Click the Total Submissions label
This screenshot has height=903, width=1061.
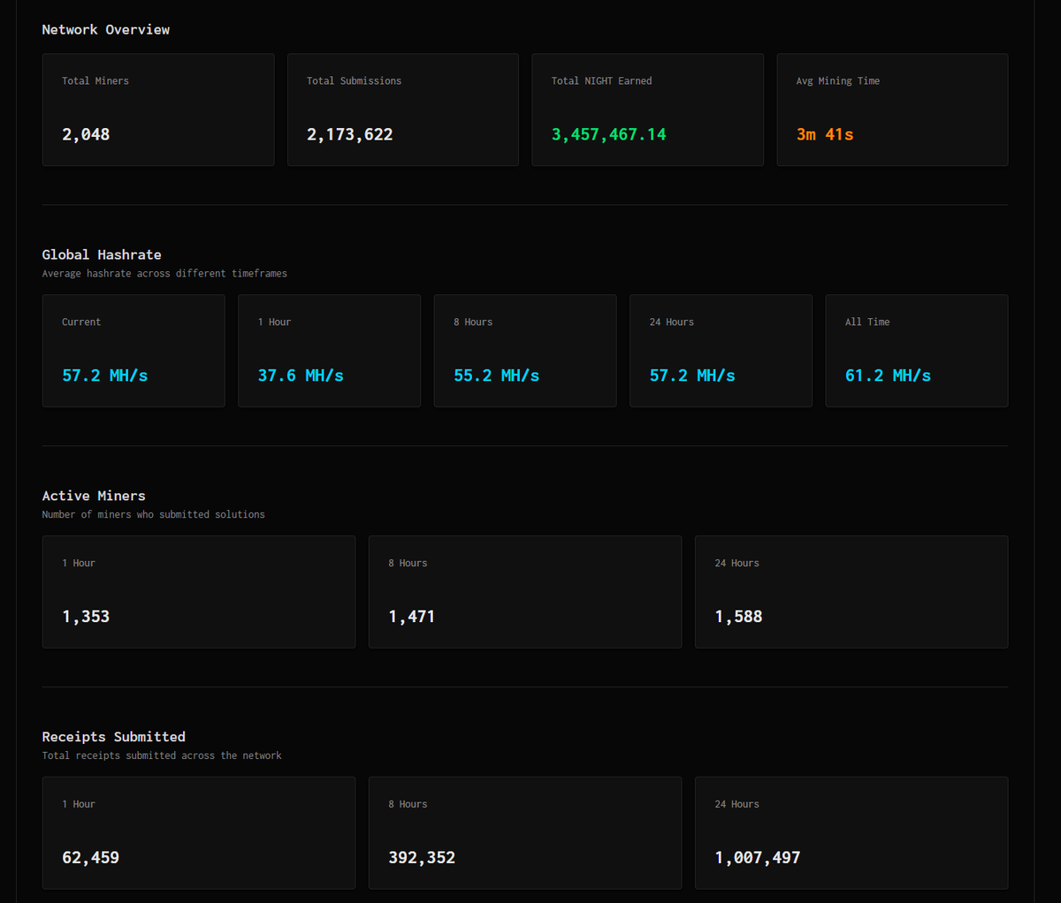tap(354, 80)
